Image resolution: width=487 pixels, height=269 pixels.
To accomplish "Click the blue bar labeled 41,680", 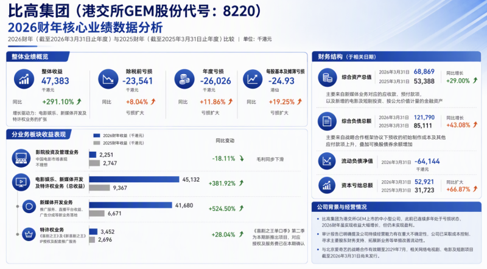I will tap(130, 205).
